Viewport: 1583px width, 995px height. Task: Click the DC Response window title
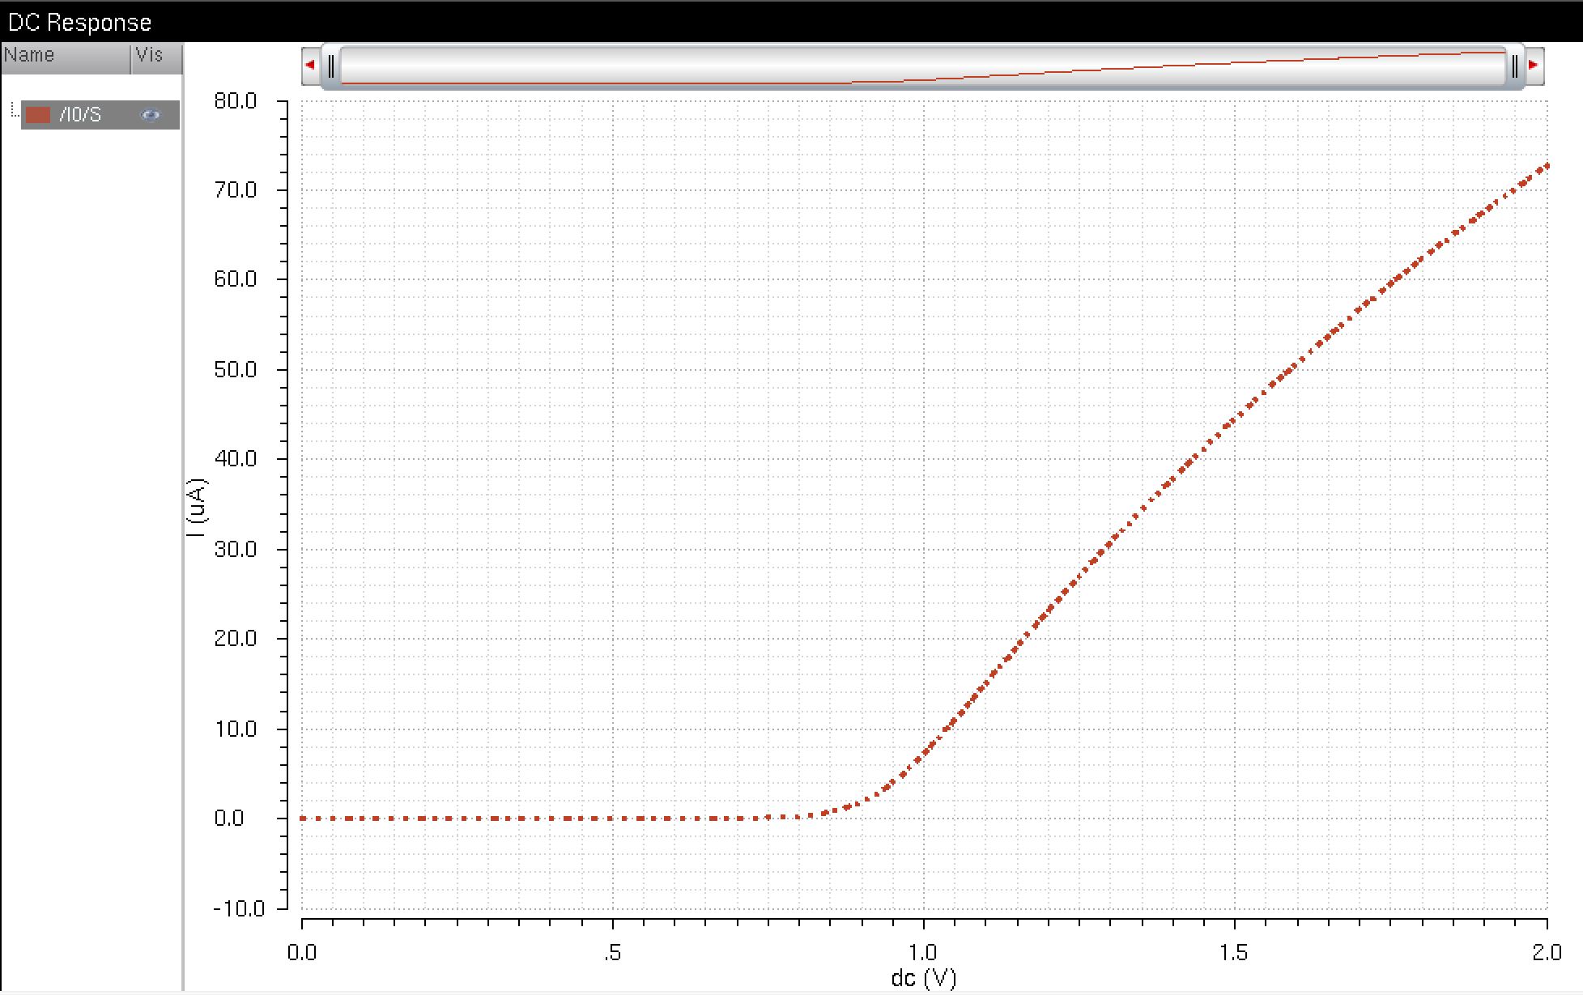click(79, 22)
